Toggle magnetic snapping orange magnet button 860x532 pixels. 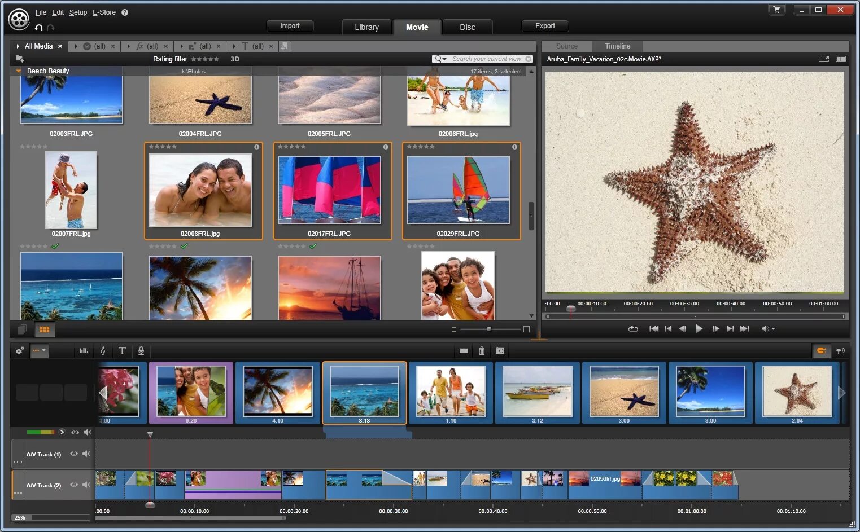coord(821,351)
